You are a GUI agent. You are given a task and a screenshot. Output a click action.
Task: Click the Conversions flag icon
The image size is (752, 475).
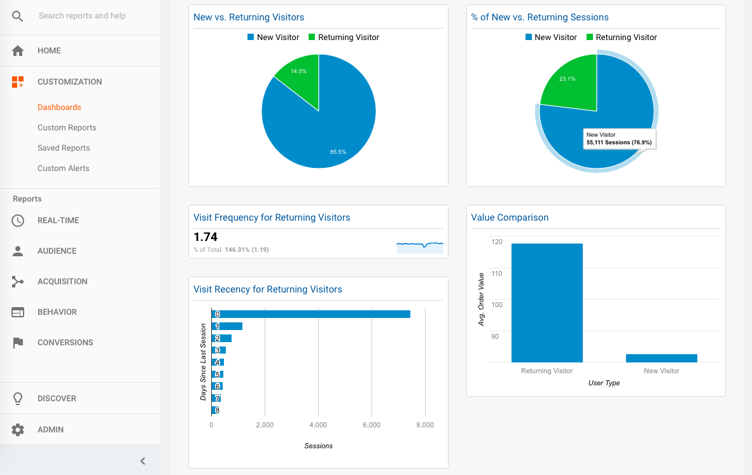click(x=18, y=343)
